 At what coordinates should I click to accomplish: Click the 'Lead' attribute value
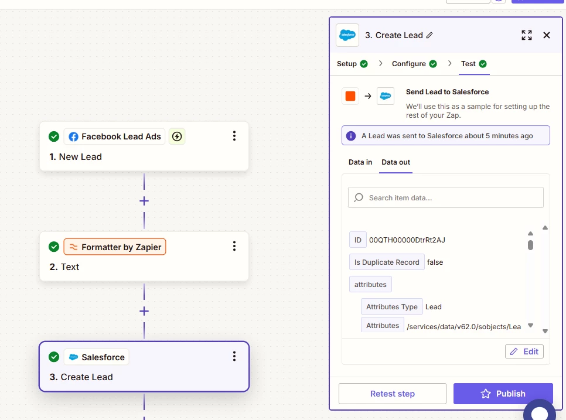coord(433,307)
